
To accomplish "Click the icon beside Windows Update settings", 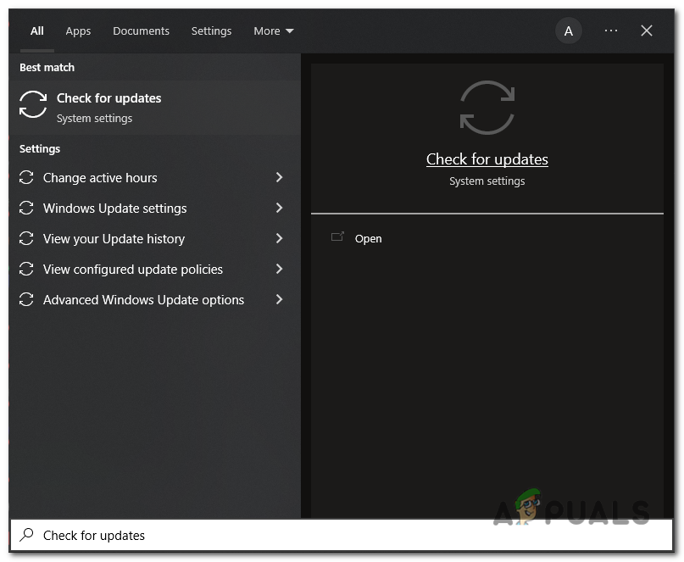I will tap(28, 209).
